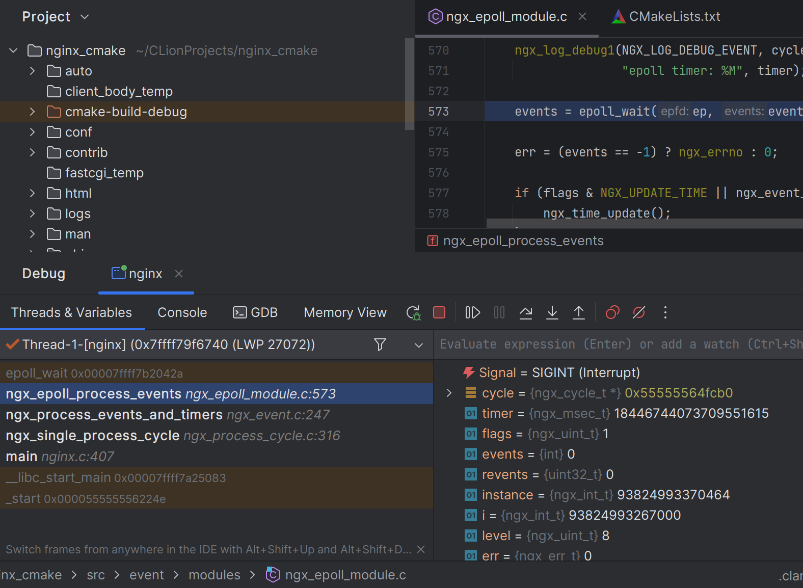The image size is (803, 588).
Task: Stop the nginx debug session
Action: (x=439, y=312)
